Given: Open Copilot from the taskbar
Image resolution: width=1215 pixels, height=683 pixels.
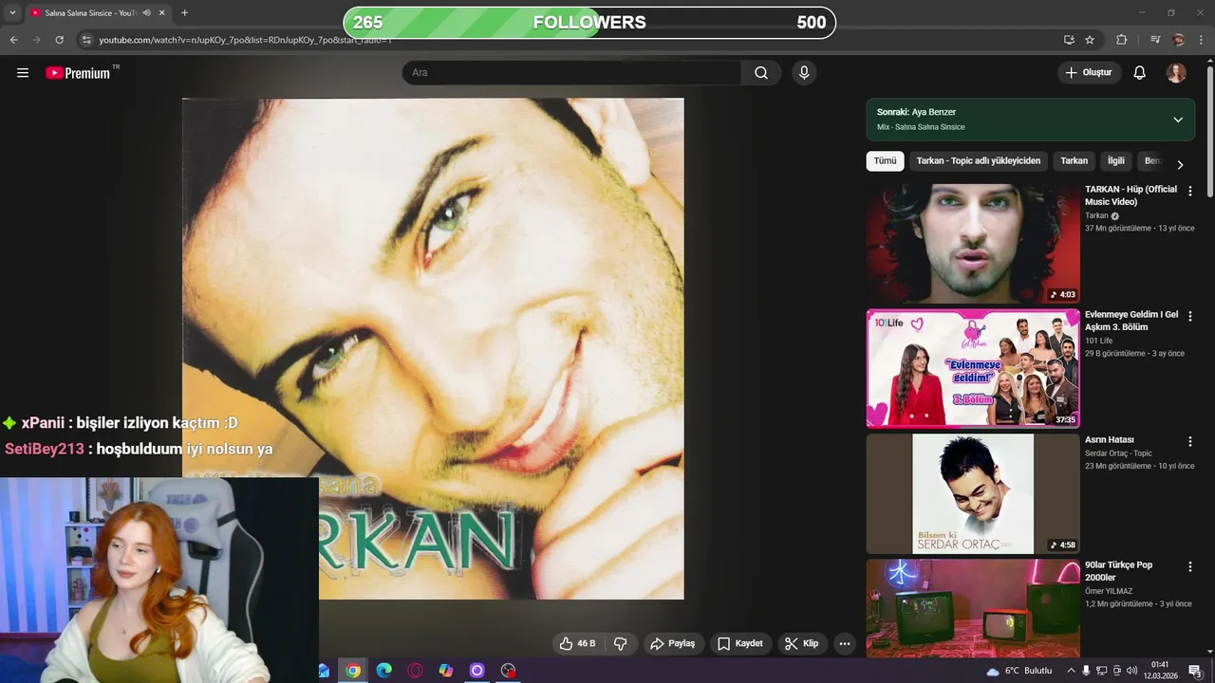Looking at the screenshot, I should pos(446,671).
